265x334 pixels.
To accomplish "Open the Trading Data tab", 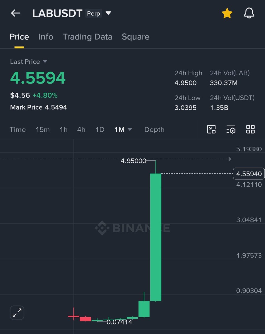I will 87,37.
